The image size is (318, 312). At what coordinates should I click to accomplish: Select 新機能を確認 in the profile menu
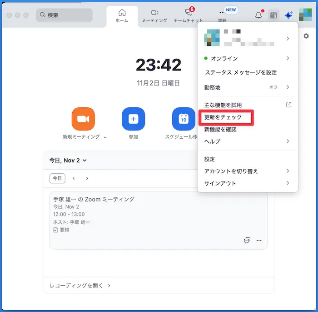[220, 130]
